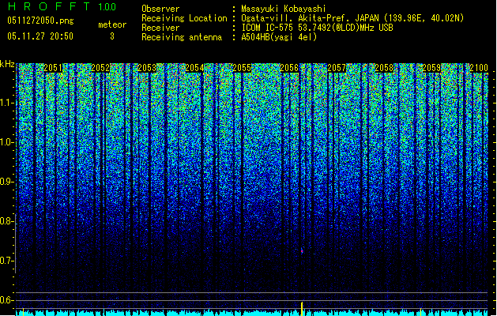
Task: Click the 2052 time marker label
Action: (x=100, y=68)
